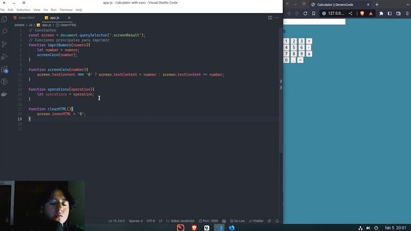Image resolution: width=411 pixels, height=231 pixels.
Task: Click the calculator 0 button
Action: pos(286,60)
